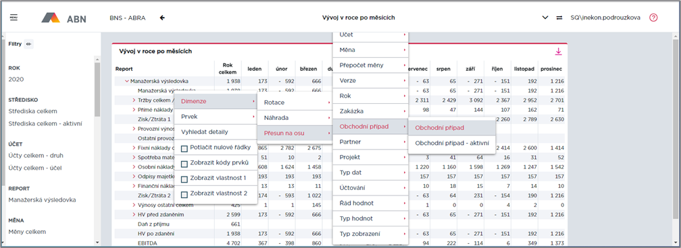Click the leden column header
This screenshot has width=681, height=248.
(x=255, y=69)
